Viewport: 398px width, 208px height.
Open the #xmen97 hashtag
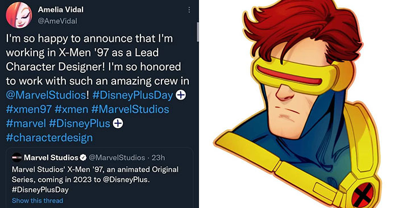coord(28,109)
